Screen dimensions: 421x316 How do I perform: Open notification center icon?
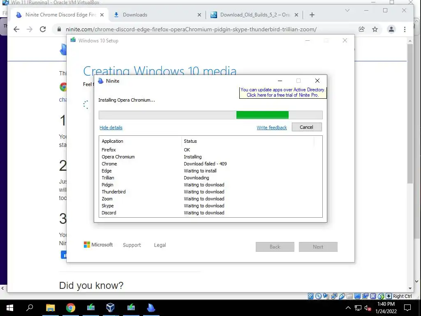point(407,308)
